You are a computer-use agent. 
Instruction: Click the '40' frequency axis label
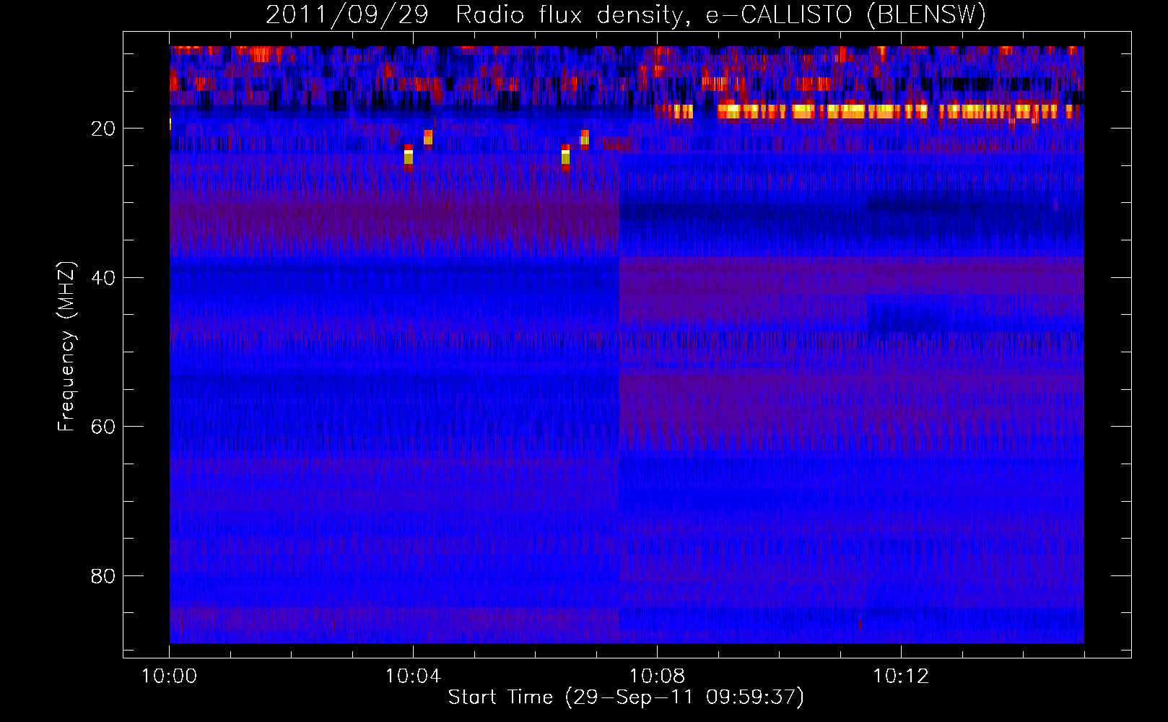pyautogui.click(x=103, y=278)
